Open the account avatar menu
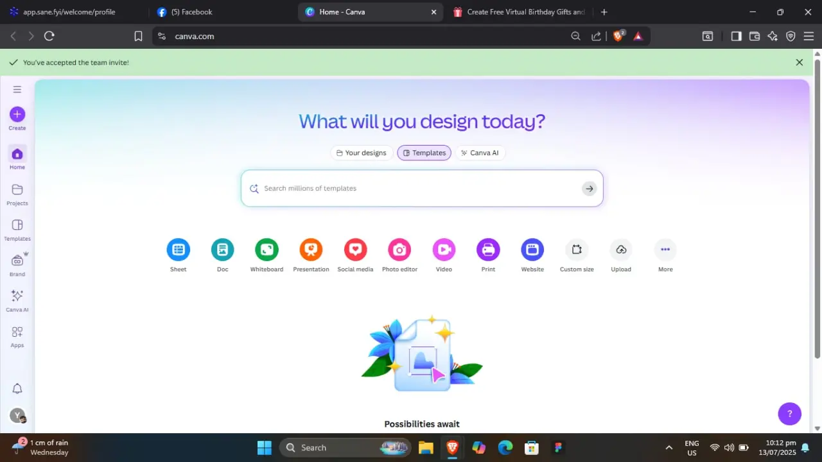Viewport: 822px width, 462px height. [x=18, y=416]
